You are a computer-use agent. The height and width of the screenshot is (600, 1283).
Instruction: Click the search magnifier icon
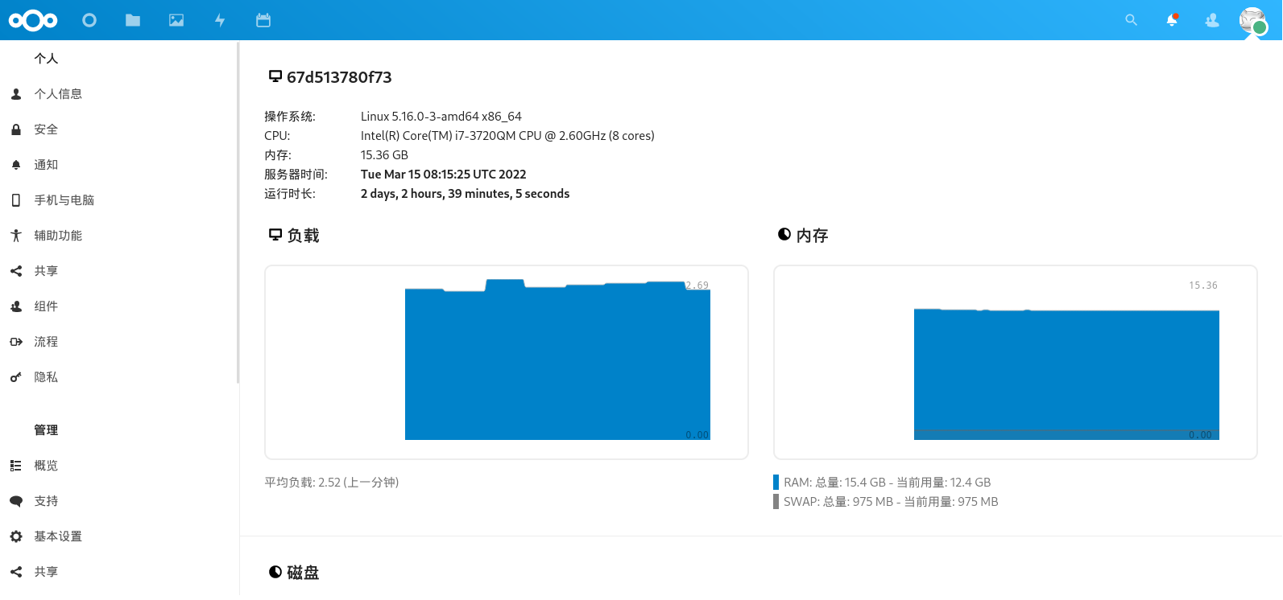coord(1131,20)
